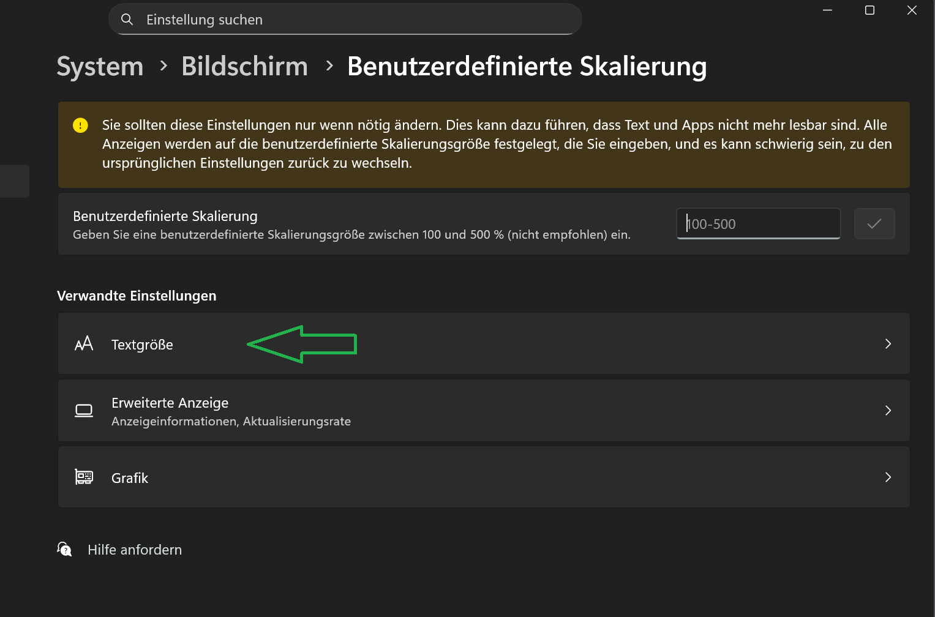Navigate to Bildschirm via breadcrumb

click(x=244, y=66)
